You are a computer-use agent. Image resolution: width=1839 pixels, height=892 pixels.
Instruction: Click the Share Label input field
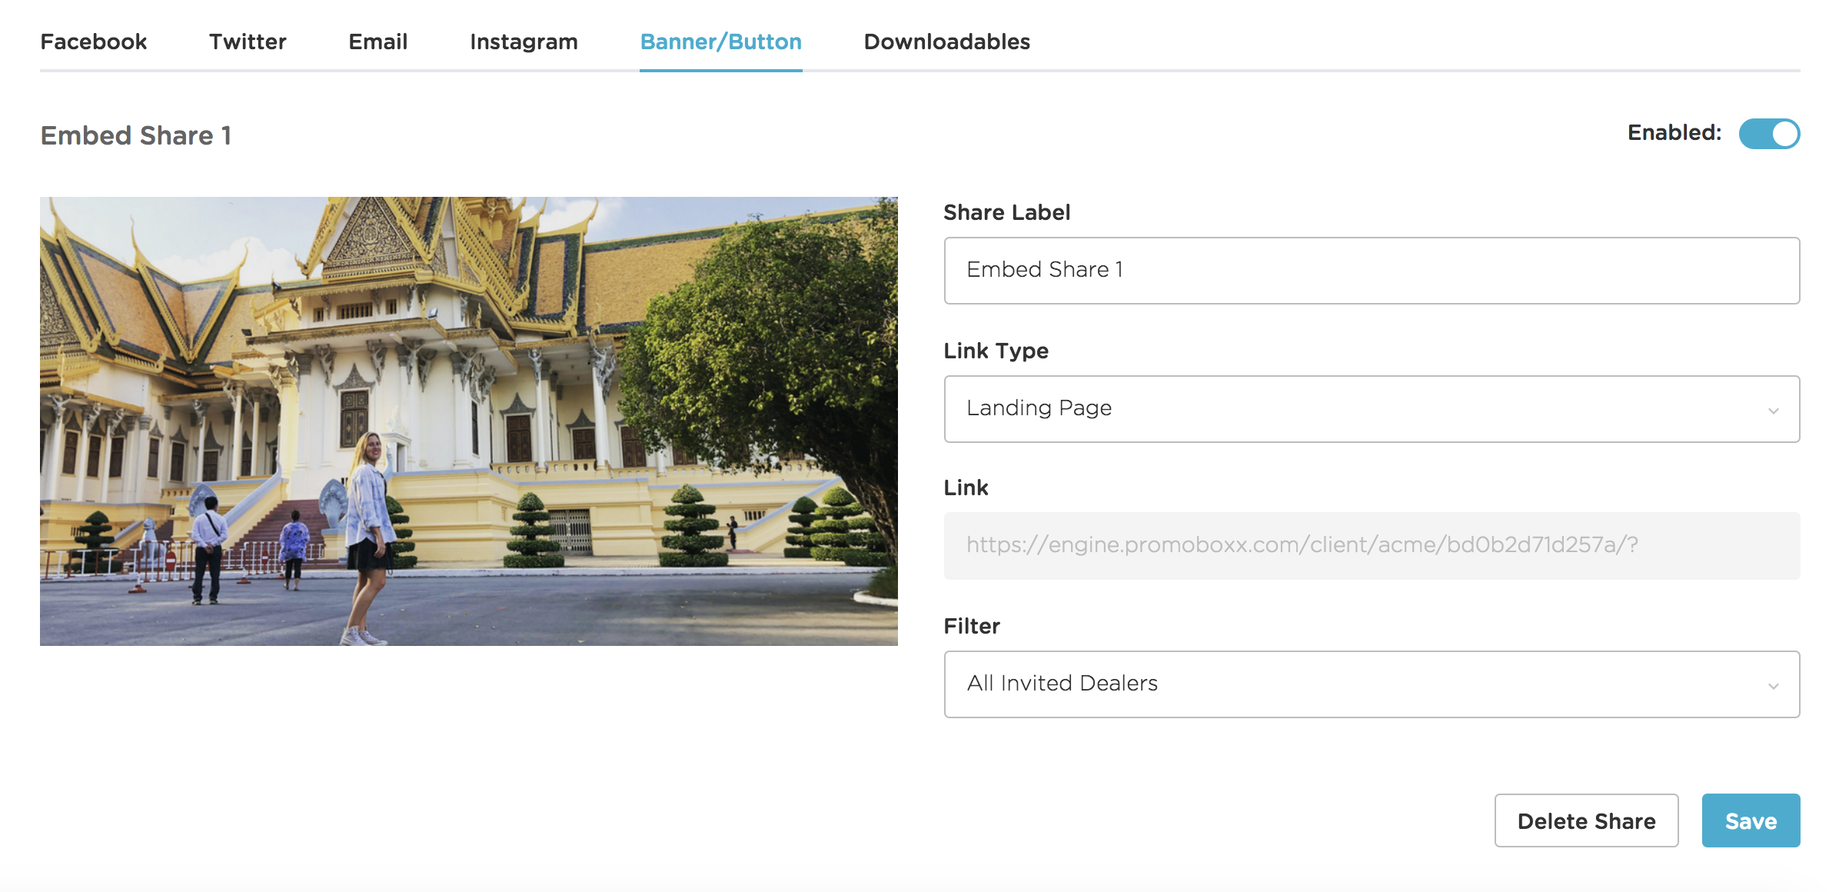[x=1372, y=271]
